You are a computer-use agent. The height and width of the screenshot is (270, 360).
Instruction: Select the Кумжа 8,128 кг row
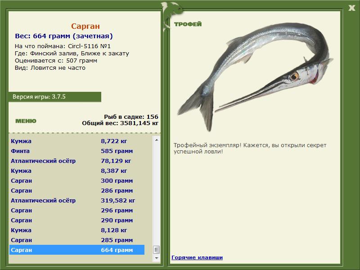click(77, 230)
